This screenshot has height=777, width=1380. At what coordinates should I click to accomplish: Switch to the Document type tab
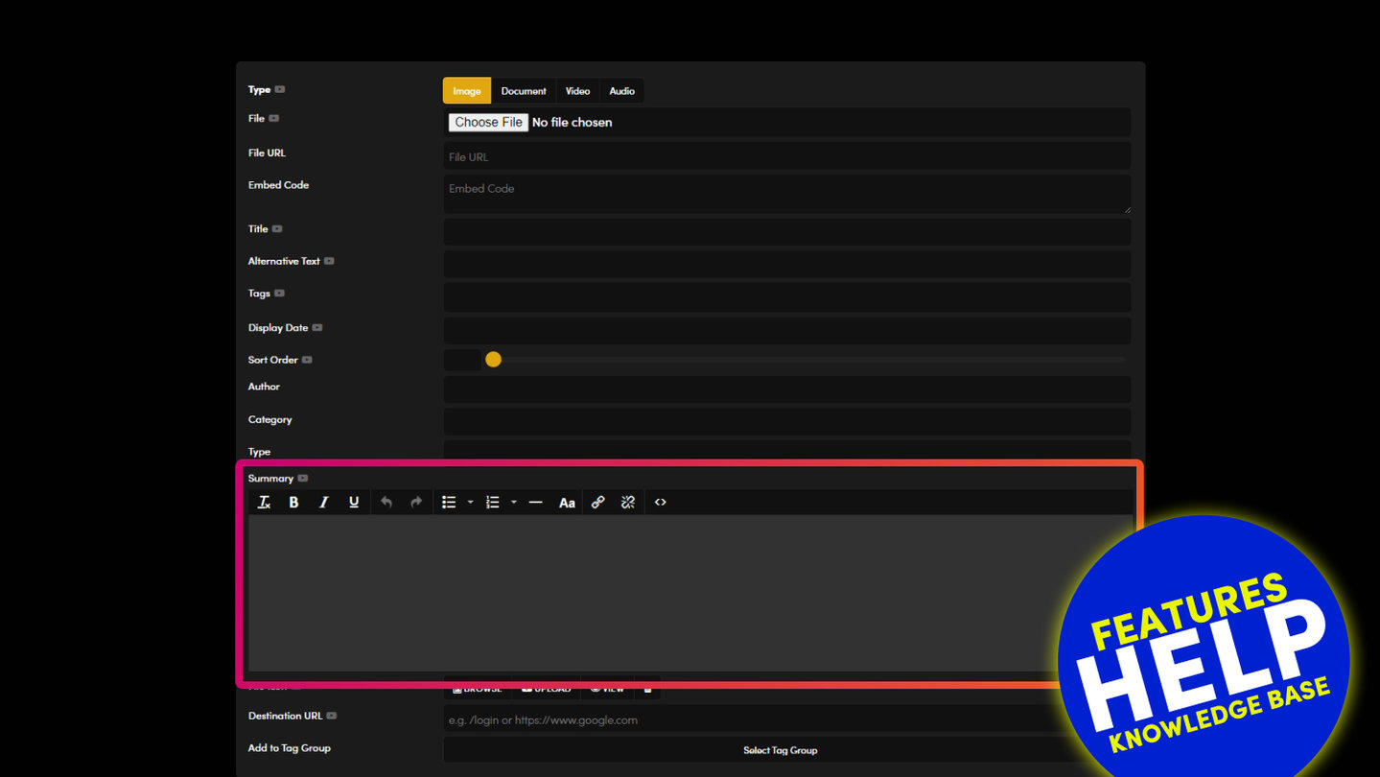(524, 91)
